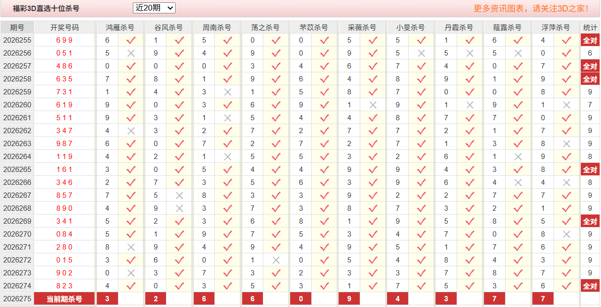The image size is (601, 307).
Task: Select the 谷风 current kill number 2 in the 2026275 row
Action: tap(156, 299)
